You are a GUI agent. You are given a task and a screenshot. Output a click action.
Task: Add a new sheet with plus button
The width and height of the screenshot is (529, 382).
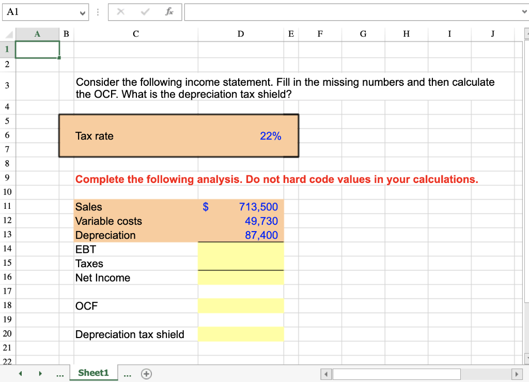point(146,374)
